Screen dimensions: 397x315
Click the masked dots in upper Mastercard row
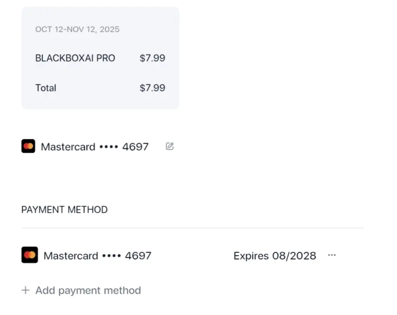click(x=108, y=147)
